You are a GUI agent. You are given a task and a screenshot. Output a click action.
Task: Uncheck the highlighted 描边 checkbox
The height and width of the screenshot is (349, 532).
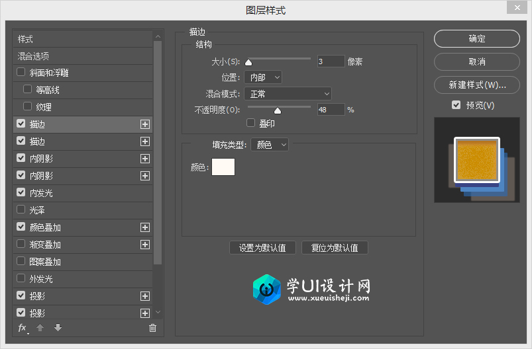click(x=21, y=124)
